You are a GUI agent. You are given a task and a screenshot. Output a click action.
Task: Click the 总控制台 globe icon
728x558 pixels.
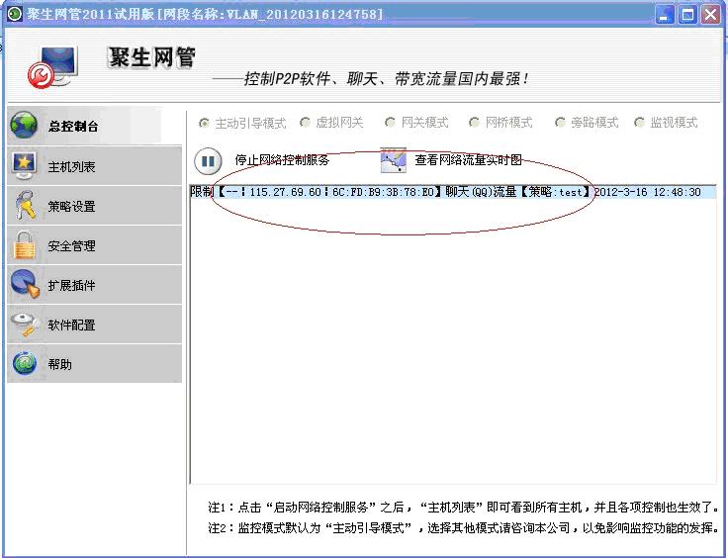[x=24, y=126]
